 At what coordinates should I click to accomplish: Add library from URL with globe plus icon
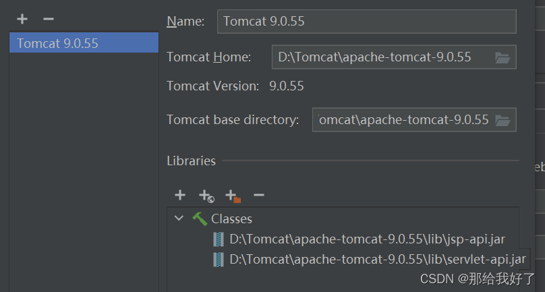click(206, 196)
